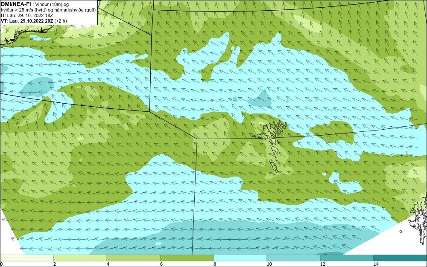
Task: Click the 10–12 m/s legend color band
Action: tap(294, 258)
